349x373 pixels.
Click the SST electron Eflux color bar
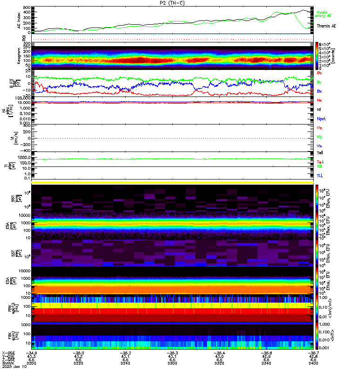317,253
